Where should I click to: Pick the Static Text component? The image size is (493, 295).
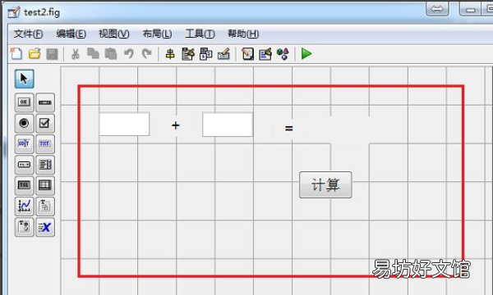tap(45, 143)
